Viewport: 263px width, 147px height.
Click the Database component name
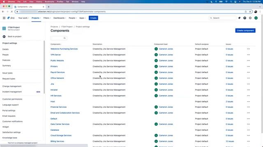[x=55, y=130]
